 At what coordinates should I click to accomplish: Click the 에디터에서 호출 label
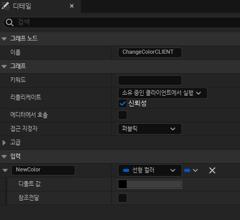[29, 115]
